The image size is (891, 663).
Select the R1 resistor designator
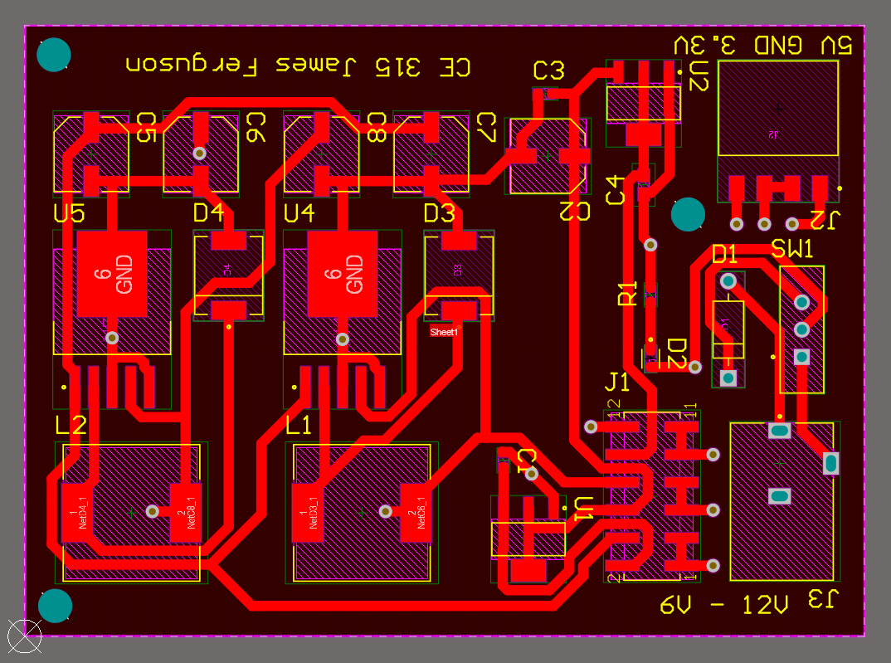click(x=627, y=294)
